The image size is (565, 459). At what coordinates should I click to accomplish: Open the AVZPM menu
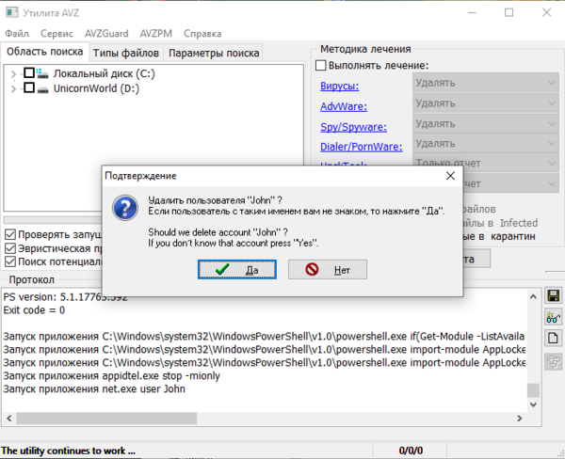(x=156, y=34)
